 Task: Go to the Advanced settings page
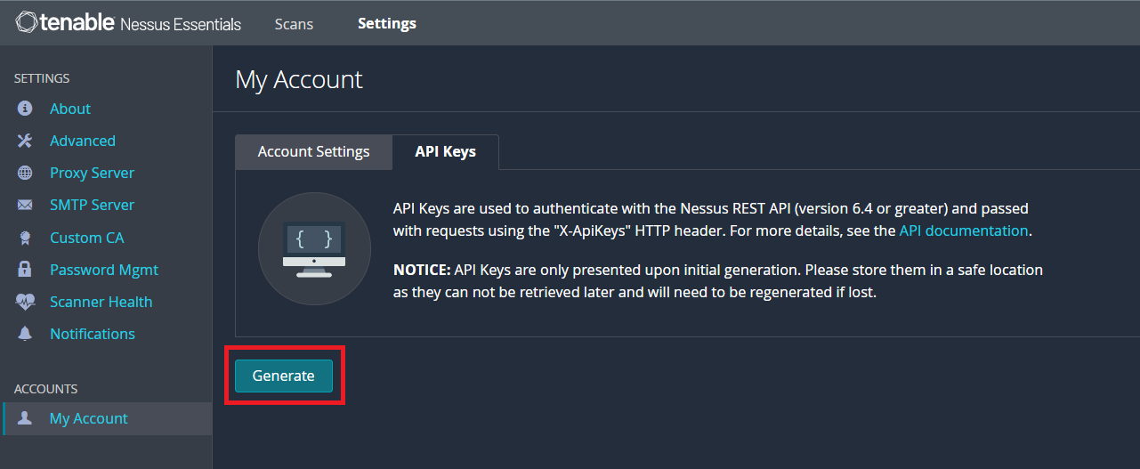pos(83,141)
